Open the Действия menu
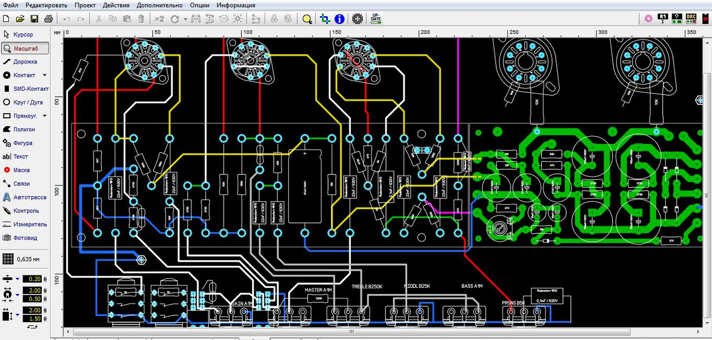The image size is (712, 340). (x=116, y=5)
